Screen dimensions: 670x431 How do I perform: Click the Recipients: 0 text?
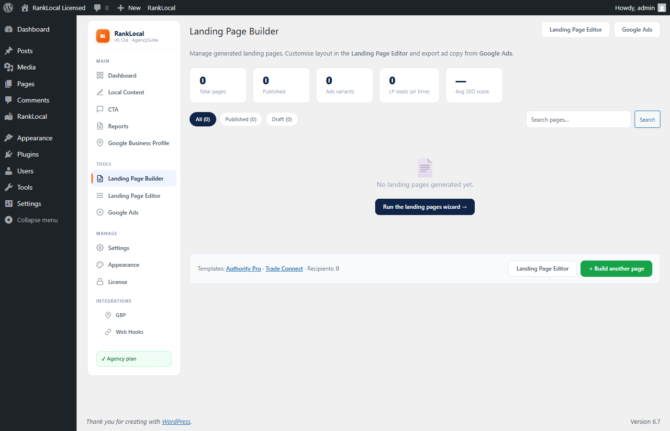point(323,269)
